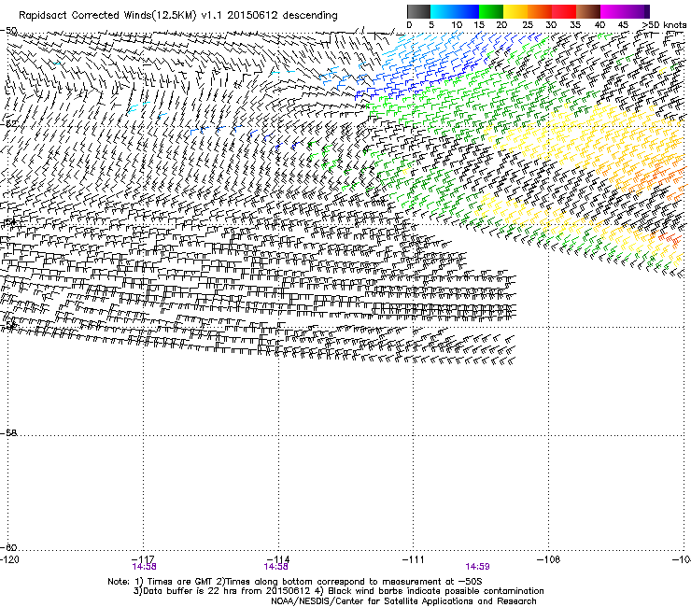This screenshot has height=607, width=691.
Task: Click the green 15-20 knots color segment
Action: click(491, 11)
